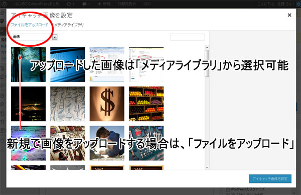This screenshot has height=195, width=301.
Task: Open the SEO menu in admin bar
Action: pos(147,4)
